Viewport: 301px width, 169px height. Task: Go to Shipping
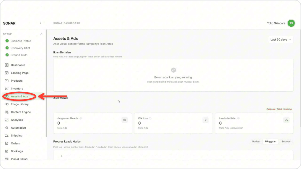[x=17, y=136]
